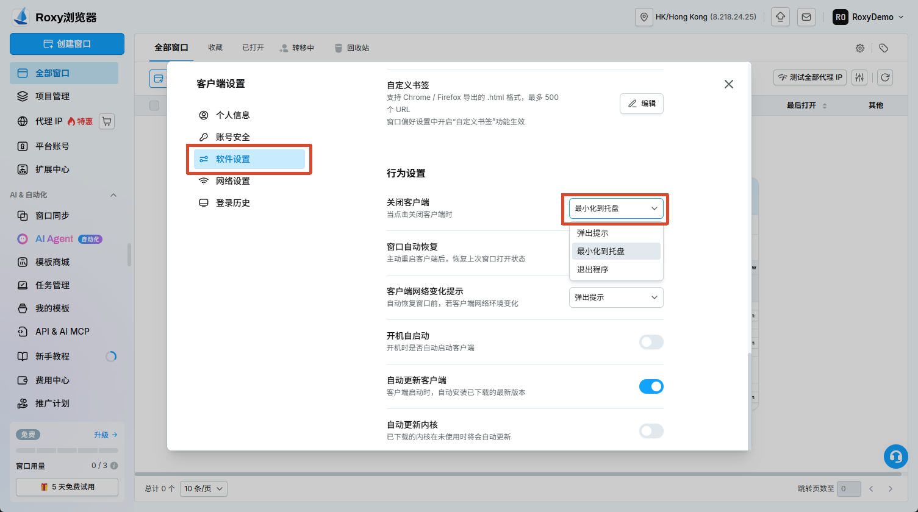918x512 pixels.
Task: Open the 客户端网络变化提示 dropdown
Action: pyautogui.click(x=616, y=297)
